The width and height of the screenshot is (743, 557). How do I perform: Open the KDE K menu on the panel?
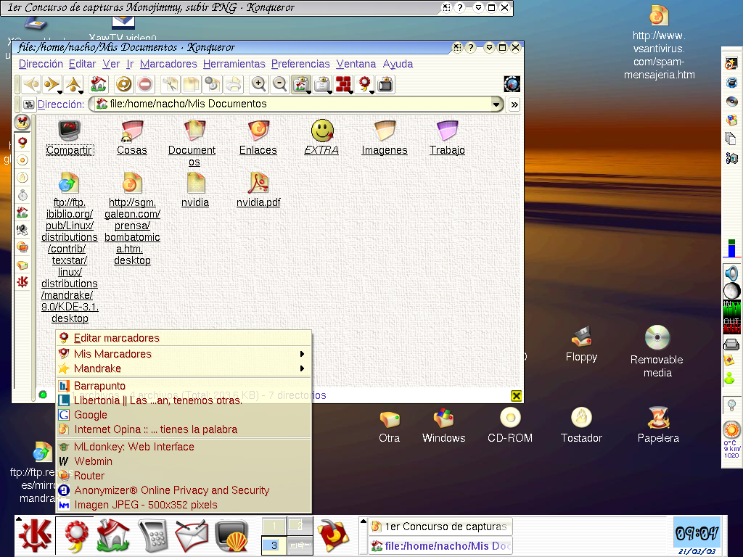pyautogui.click(x=35, y=536)
